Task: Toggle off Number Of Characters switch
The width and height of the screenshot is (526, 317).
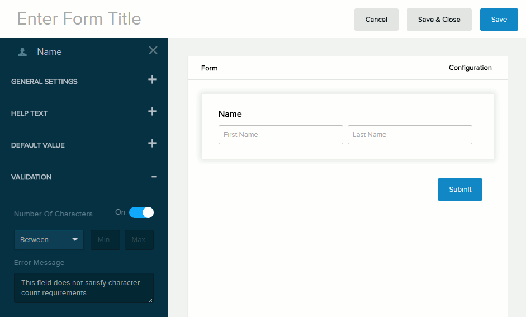Action: click(x=141, y=212)
